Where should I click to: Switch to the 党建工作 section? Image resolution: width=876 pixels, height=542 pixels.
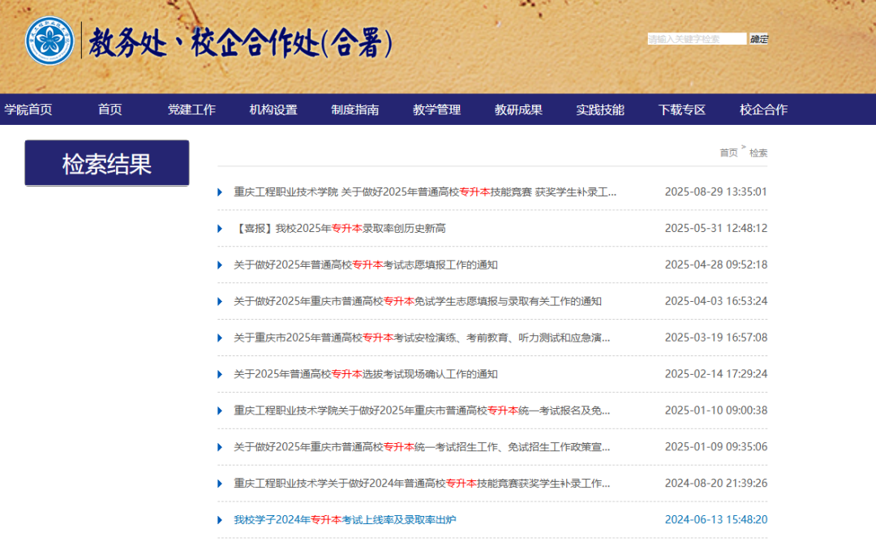pyautogui.click(x=191, y=110)
